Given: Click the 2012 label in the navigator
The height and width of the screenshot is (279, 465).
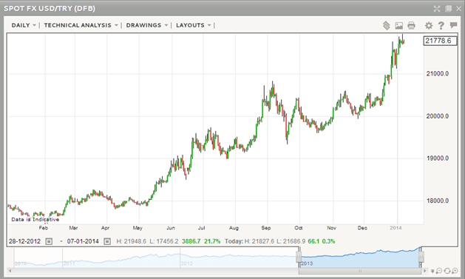Looking at the screenshot, I should tap(186, 263).
